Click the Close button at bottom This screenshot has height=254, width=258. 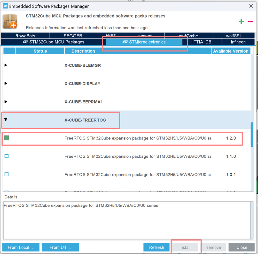241,247
